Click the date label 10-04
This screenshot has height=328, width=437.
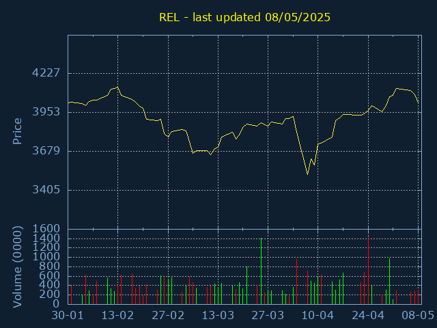318,316
